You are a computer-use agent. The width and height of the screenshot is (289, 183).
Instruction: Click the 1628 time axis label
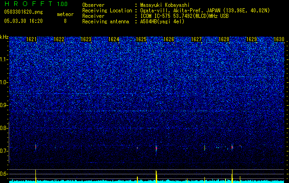pos(224,39)
